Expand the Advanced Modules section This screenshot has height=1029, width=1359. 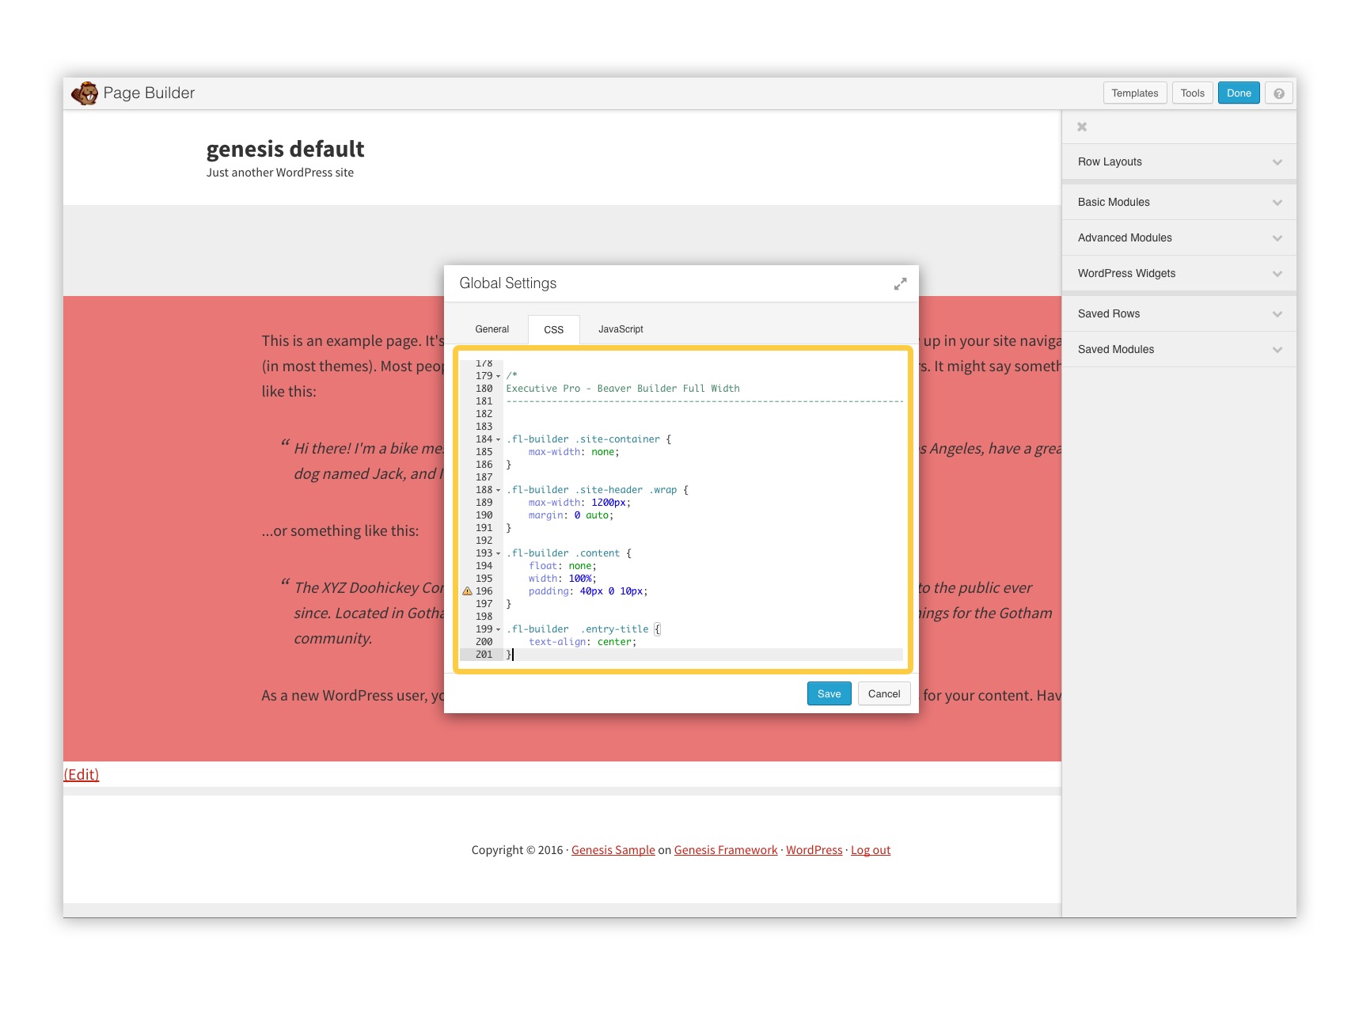tap(1179, 237)
